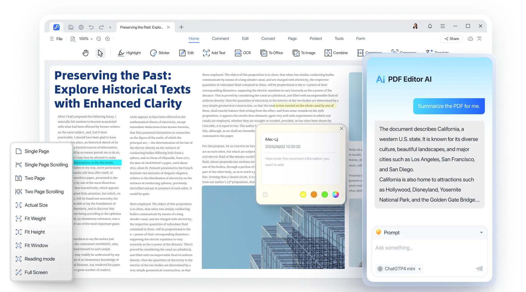526x292 pixels.
Task: Click the Combine tool
Action: click(336, 53)
